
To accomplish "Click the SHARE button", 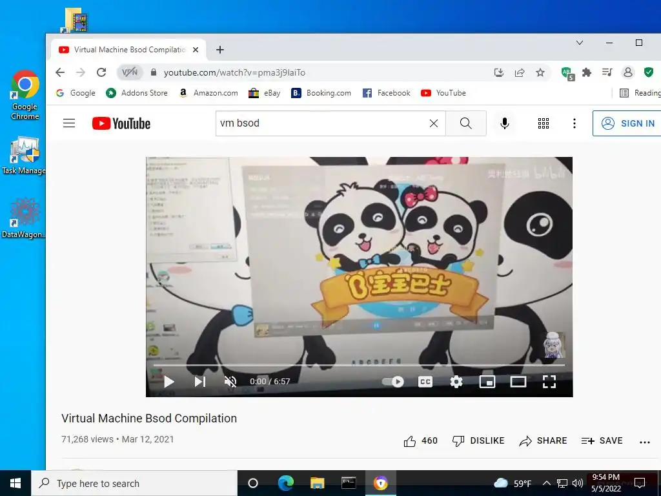I will pyautogui.click(x=543, y=440).
